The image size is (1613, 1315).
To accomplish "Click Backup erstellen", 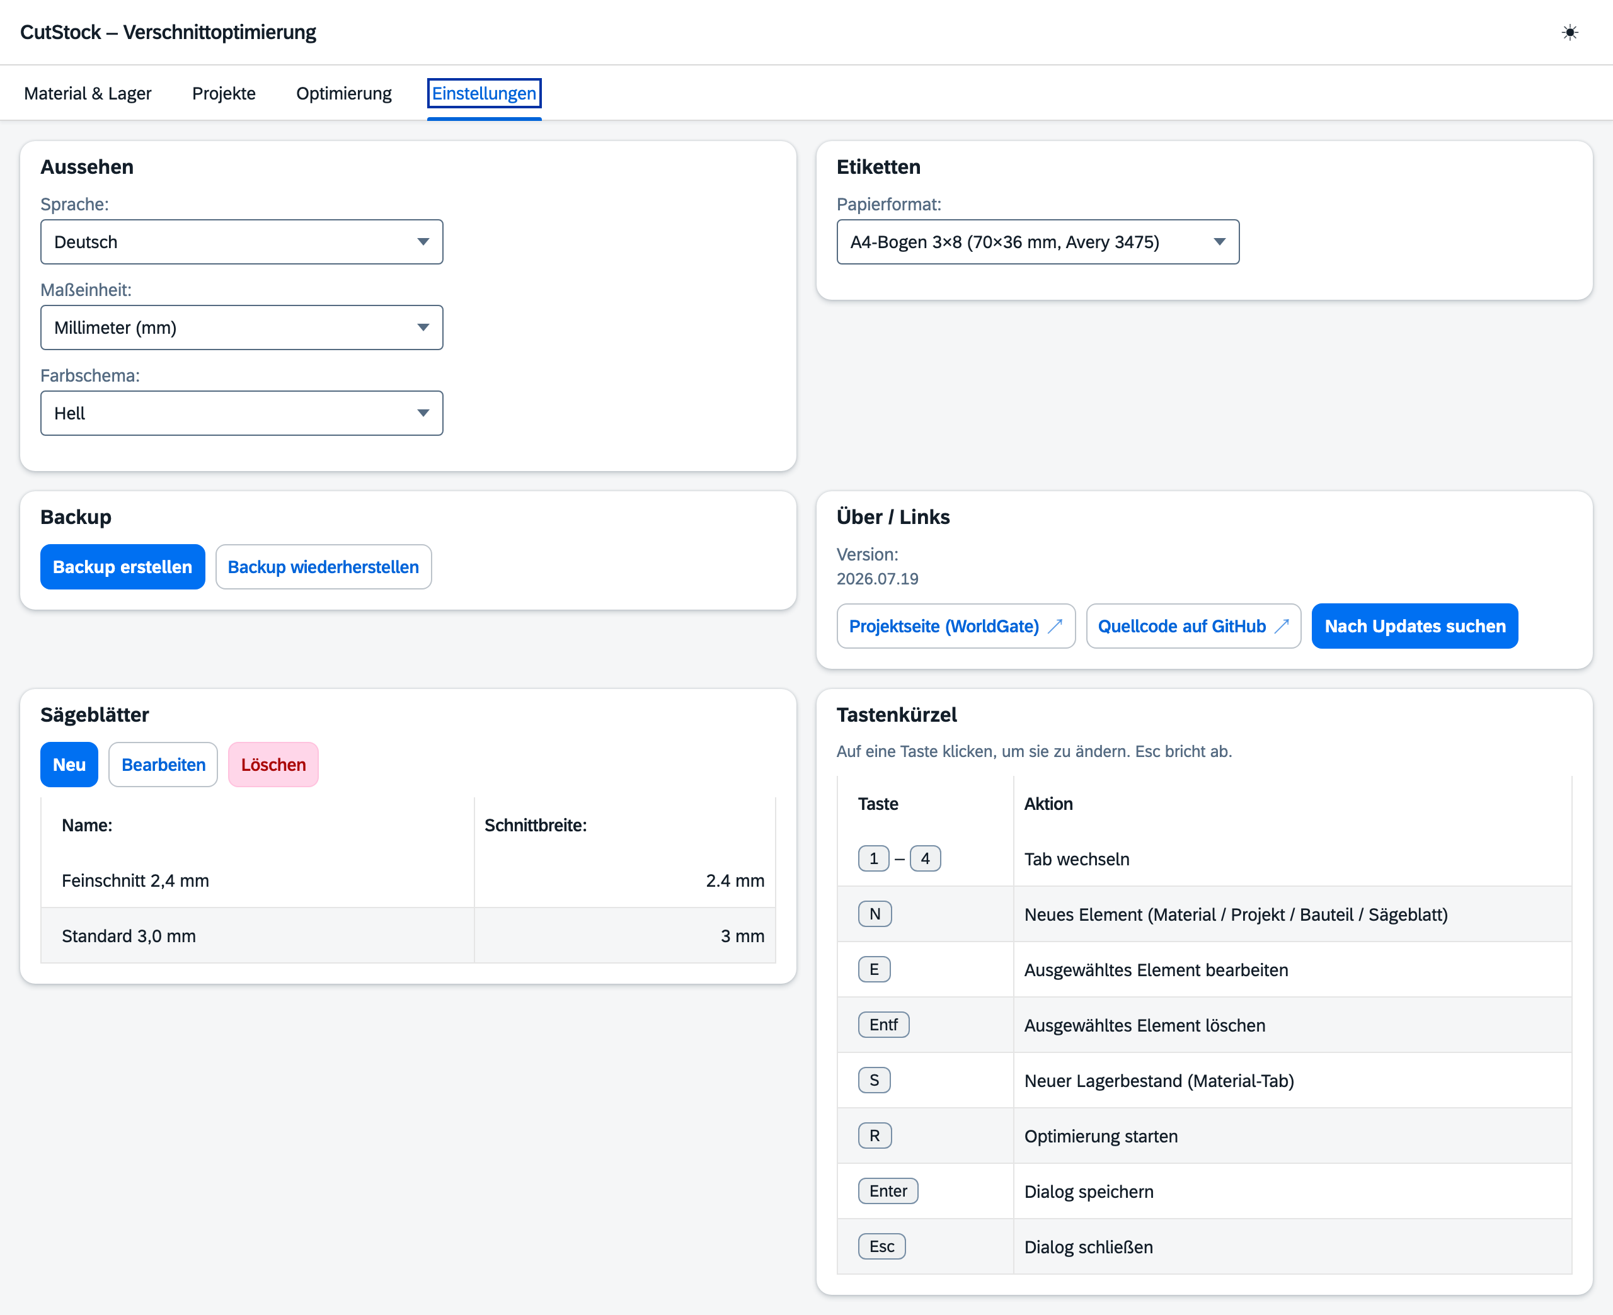I will click(x=123, y=567).
